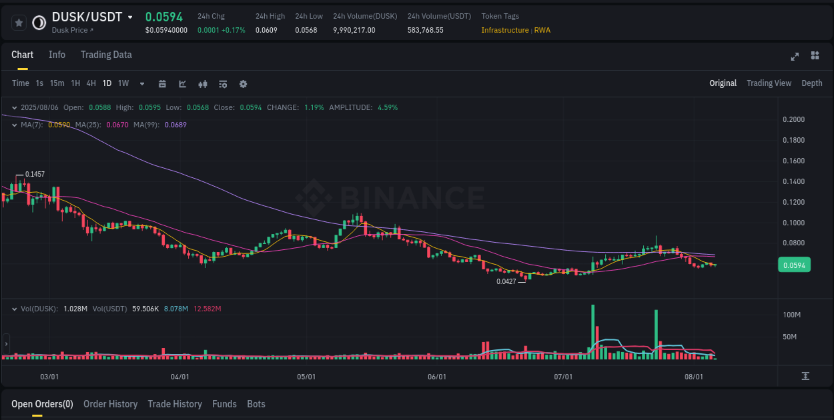Screen dimensions: 834x420
Task: Select the 1W candle interval
Action: click(123, 83)
